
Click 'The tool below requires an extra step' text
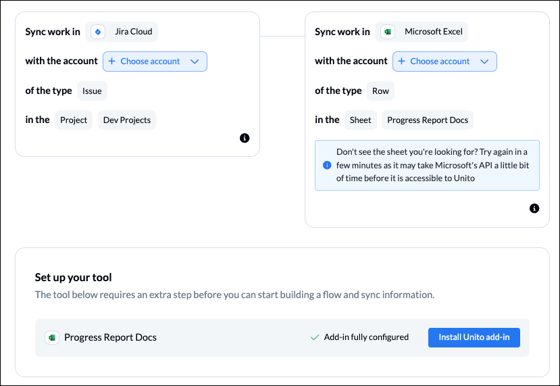click(234, 295)
